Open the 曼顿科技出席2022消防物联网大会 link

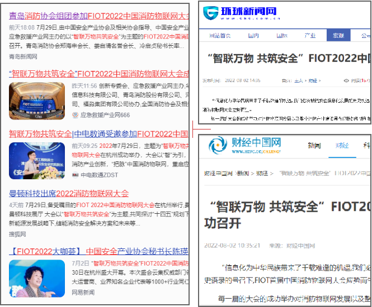[x=69, y=194]
